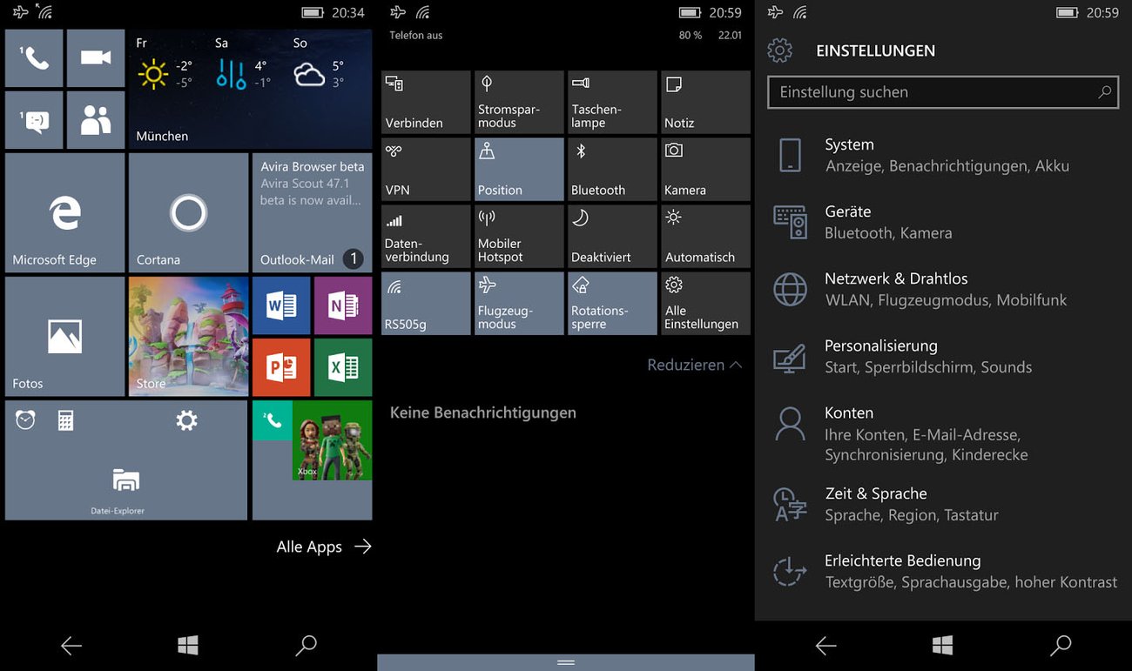1132x671 pixels.
Task: Enable Flugzeugmodus in the Action Center
Action: [x=518, y=303]
